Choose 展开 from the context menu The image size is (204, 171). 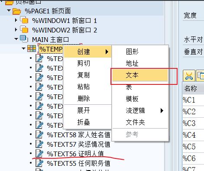[87, 110]
